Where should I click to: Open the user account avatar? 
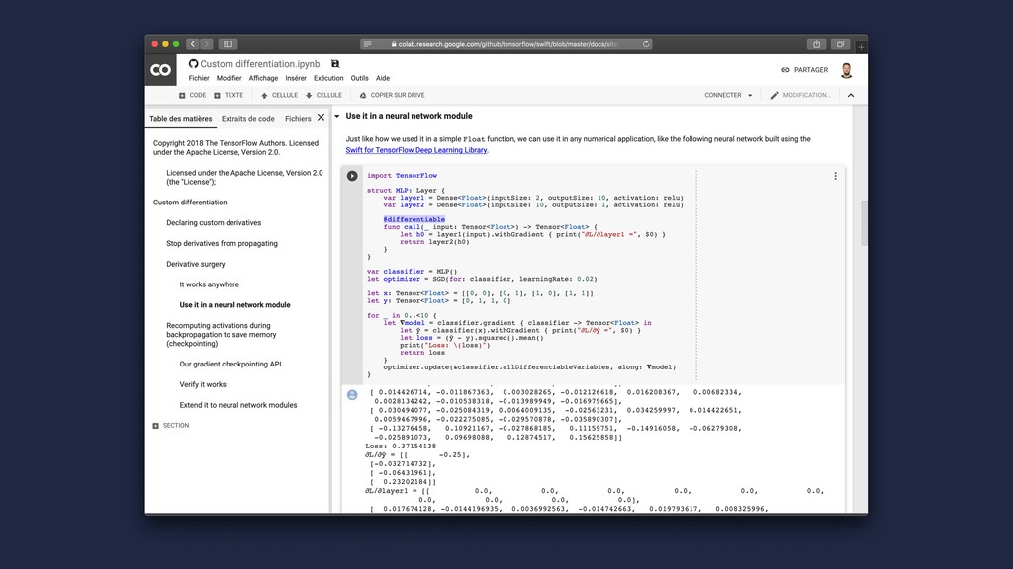tap(847, 70)
